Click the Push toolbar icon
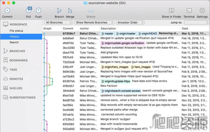Screen dimensions: 210x132 click(x=38, y=11)
